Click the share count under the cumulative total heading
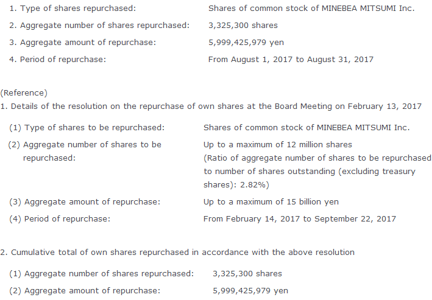 [x=247, y=274]
